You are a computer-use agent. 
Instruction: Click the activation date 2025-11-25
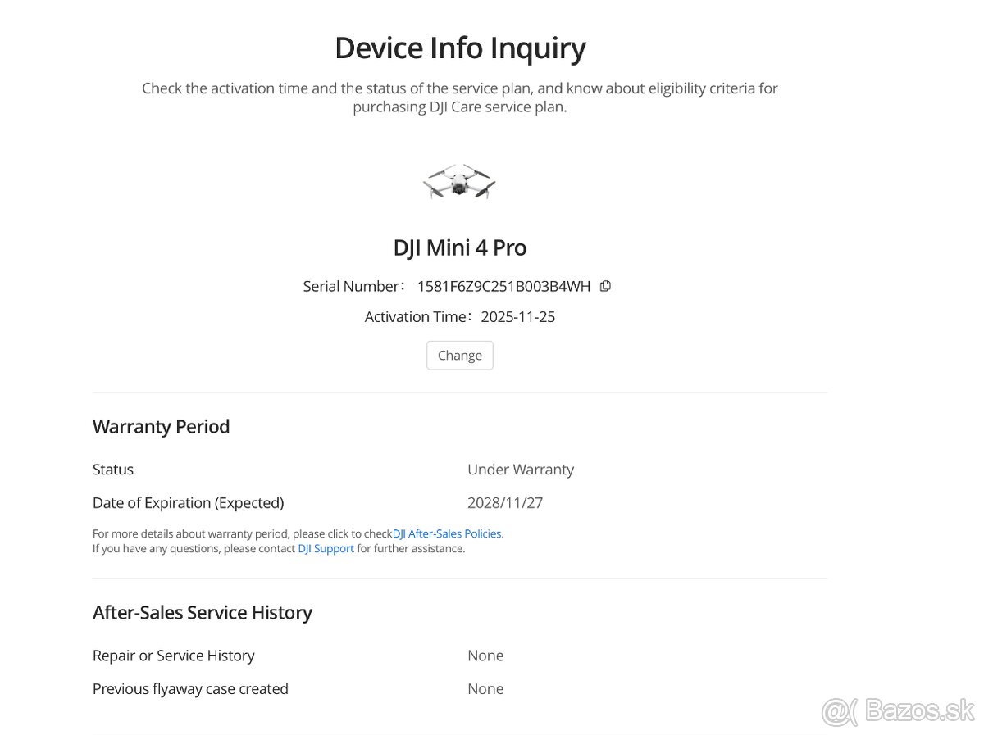517,317
